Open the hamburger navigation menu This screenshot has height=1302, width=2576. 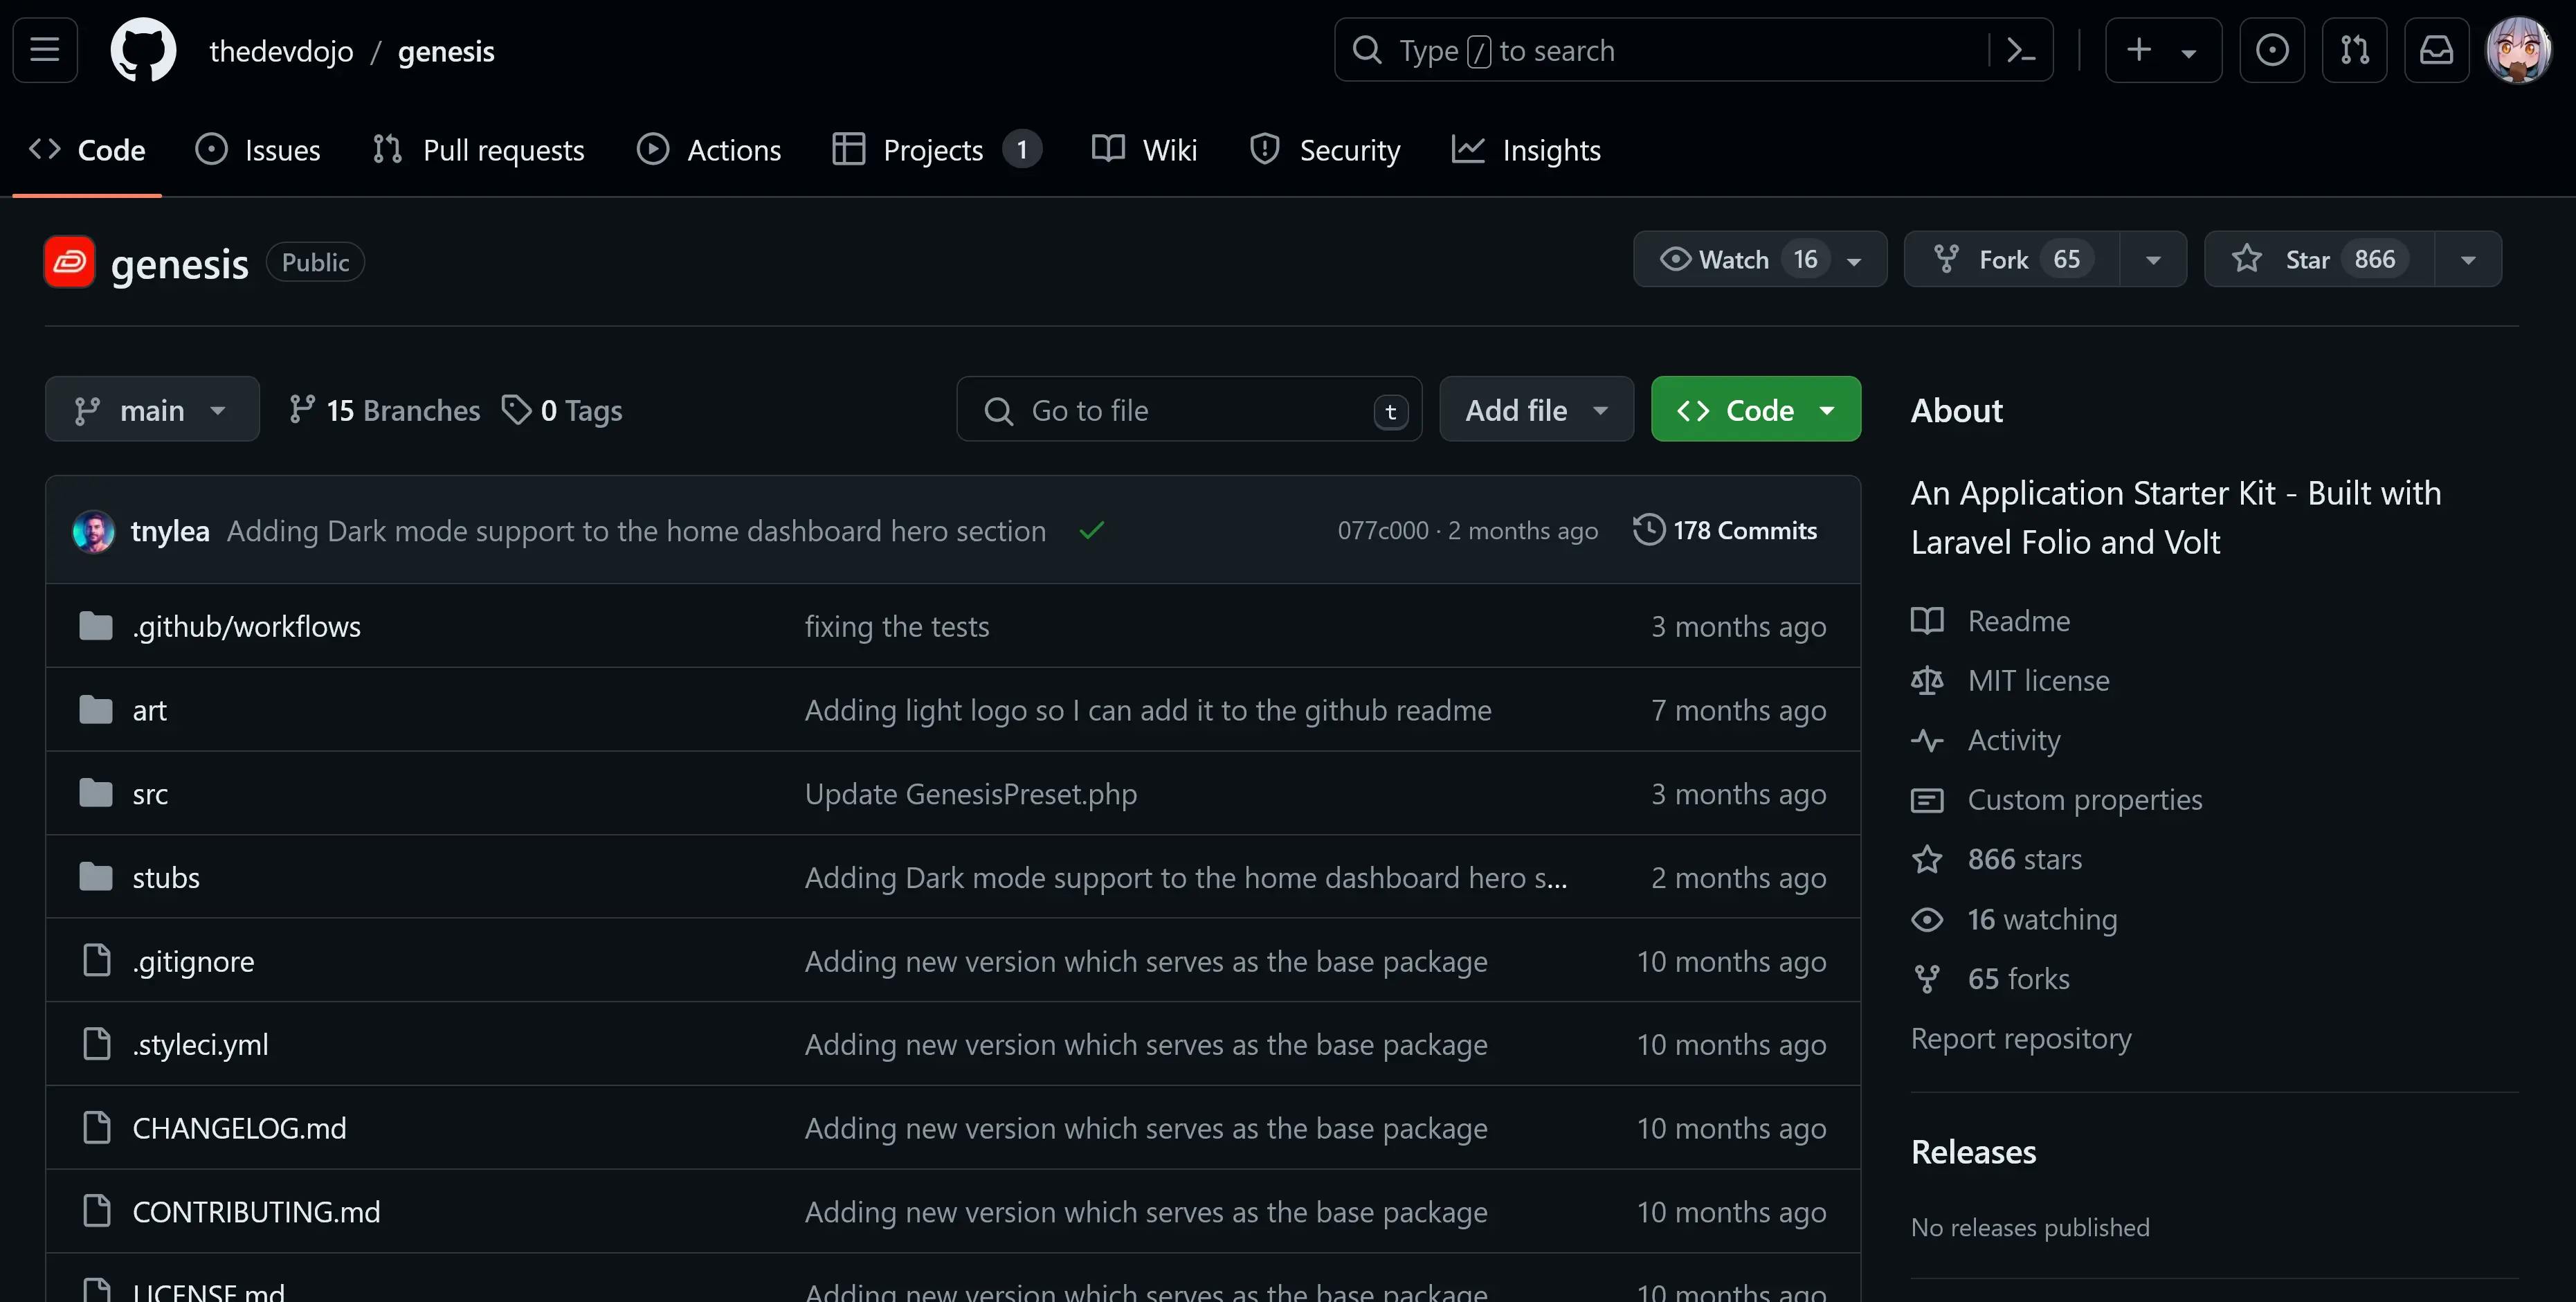pos(45,49)
